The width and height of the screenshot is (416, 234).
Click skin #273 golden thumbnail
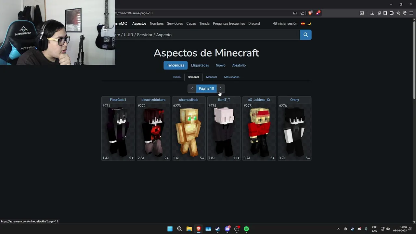(x=188, y=132)
